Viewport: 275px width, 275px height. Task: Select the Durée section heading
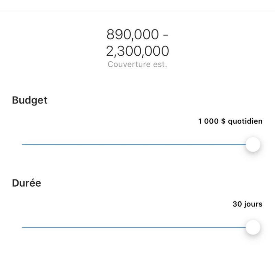tap(26, 183)
